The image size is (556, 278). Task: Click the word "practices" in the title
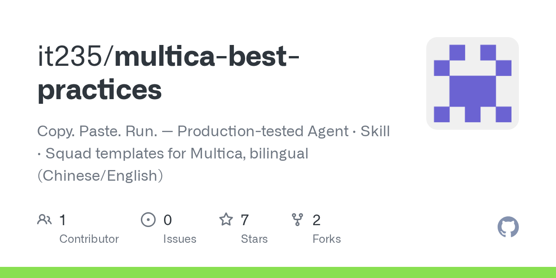pos(100,90)
